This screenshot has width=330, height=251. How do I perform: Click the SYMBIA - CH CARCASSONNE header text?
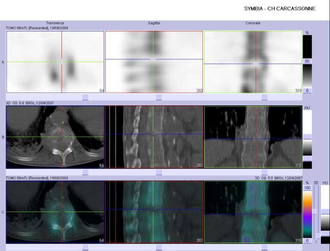pos(280,9)
